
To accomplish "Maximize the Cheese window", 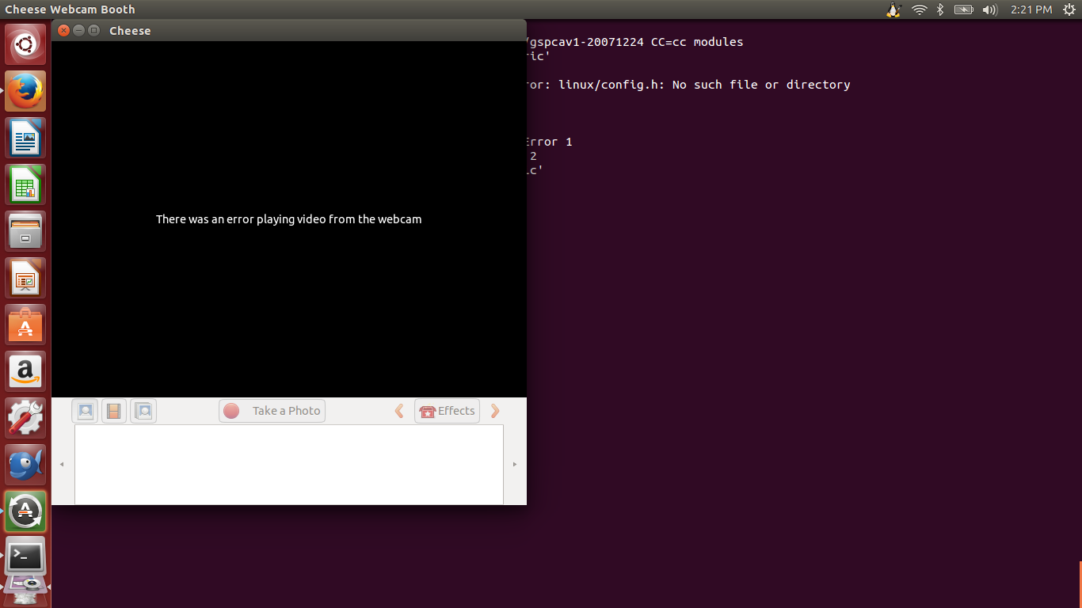I will (94, 30).
